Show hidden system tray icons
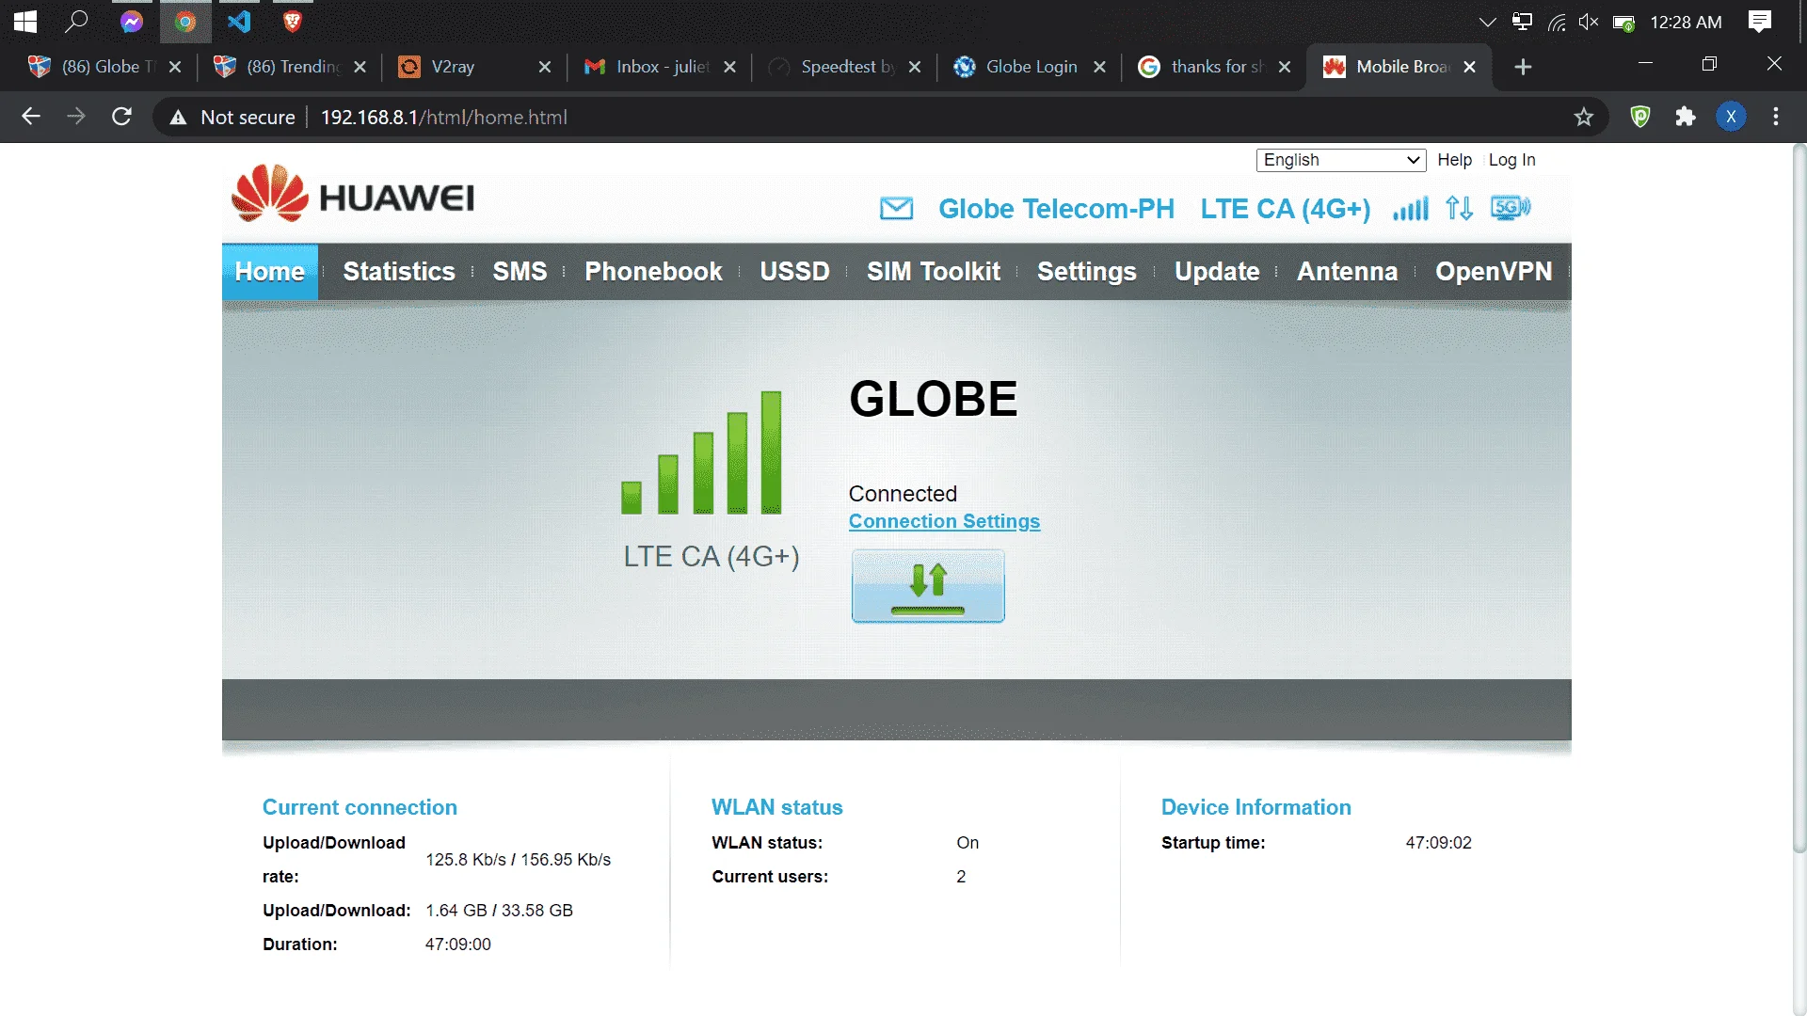Viewport: 1807px width, 1016px height. 1487,22
